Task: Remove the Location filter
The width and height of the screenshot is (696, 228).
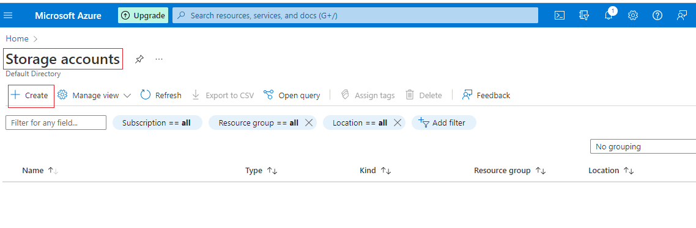Action: 398,123
